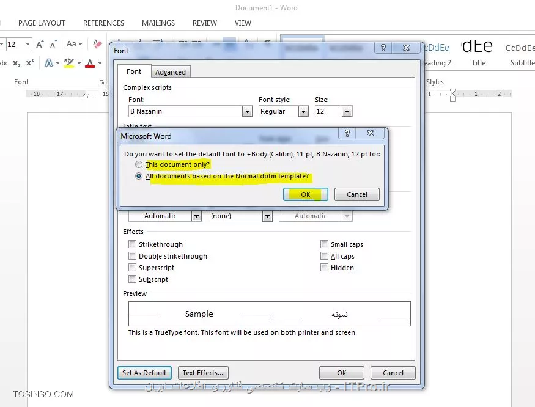Apply the red font color button
The height and width of the screenshot is (407, 535).
click(x=90, y=63)
